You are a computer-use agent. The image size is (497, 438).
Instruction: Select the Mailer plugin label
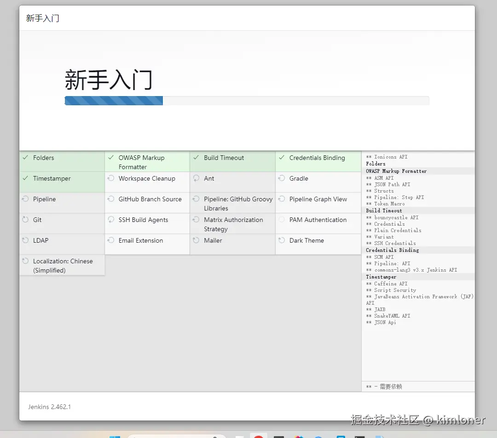[x=213, y=240]
